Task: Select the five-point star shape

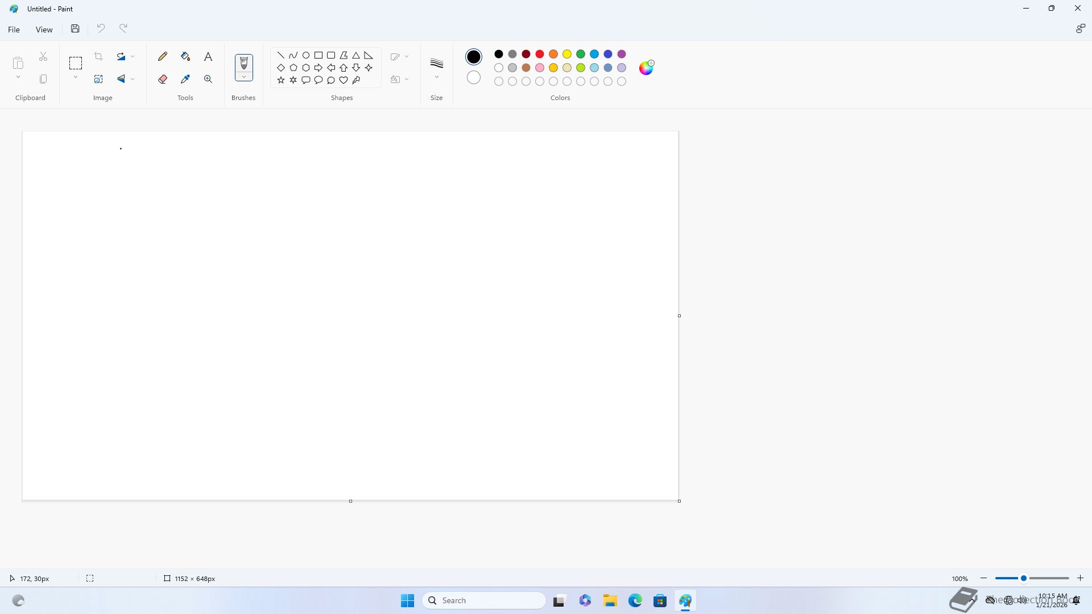Action: [281, 80]
